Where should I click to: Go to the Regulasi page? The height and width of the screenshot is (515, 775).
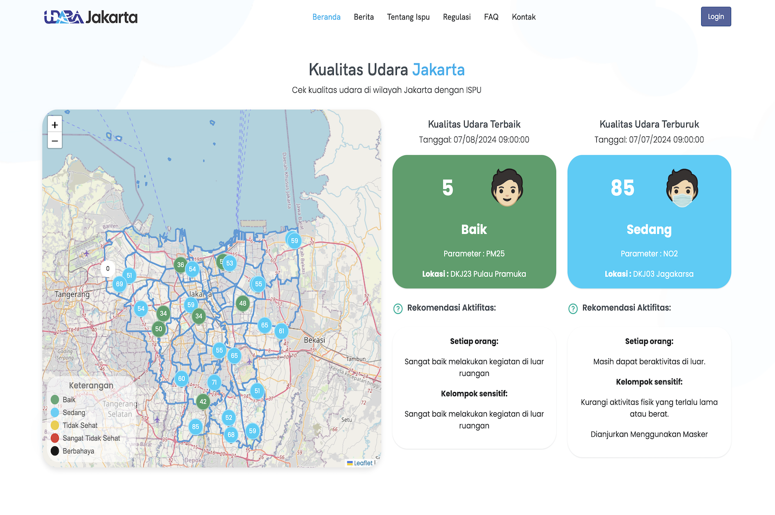pos(457,17)
